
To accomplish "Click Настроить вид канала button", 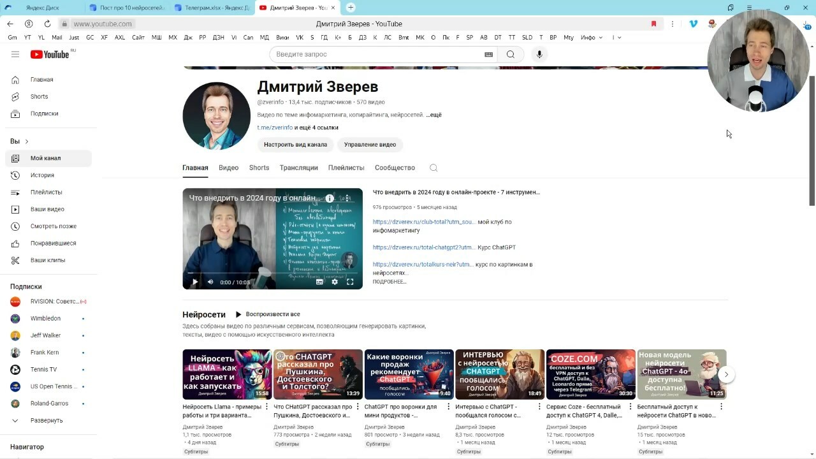I will (x=295, y=145).
